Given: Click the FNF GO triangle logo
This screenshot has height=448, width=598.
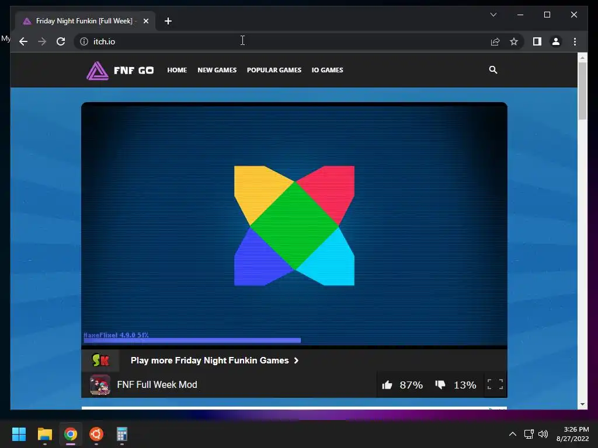Looking at the screenshot, I should 98,71.
